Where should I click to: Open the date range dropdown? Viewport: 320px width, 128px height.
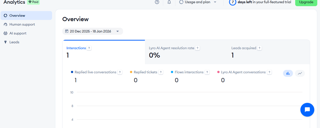click(x=92, y=31)
